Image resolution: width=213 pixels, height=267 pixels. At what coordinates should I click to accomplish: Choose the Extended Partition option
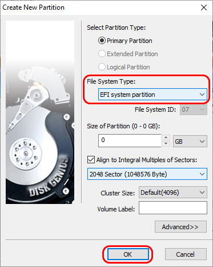(102, 54)
